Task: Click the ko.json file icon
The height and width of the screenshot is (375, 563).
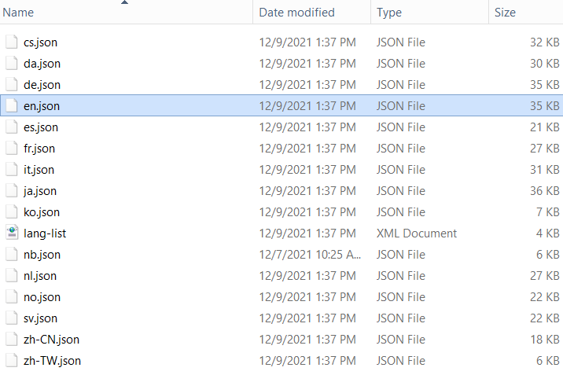Action: 11,212
